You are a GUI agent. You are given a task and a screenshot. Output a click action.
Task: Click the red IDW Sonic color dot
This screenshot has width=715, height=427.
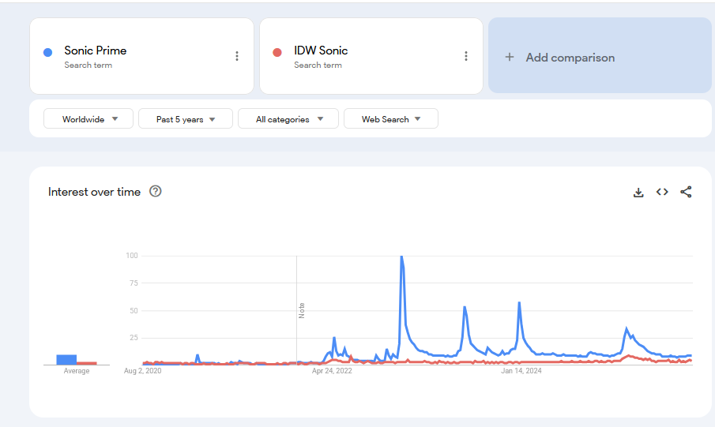coord(277,52)
